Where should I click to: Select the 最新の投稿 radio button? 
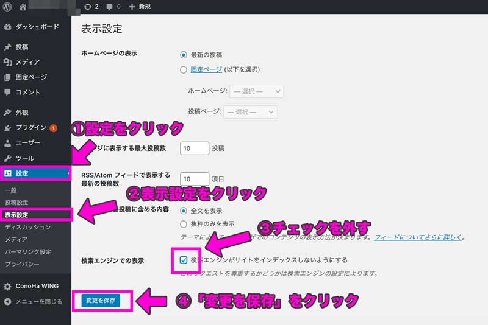184,54
